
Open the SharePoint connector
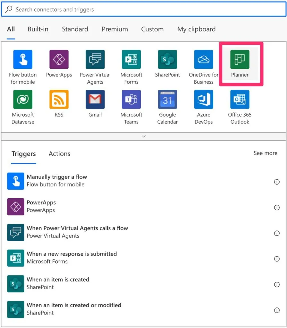167,60
